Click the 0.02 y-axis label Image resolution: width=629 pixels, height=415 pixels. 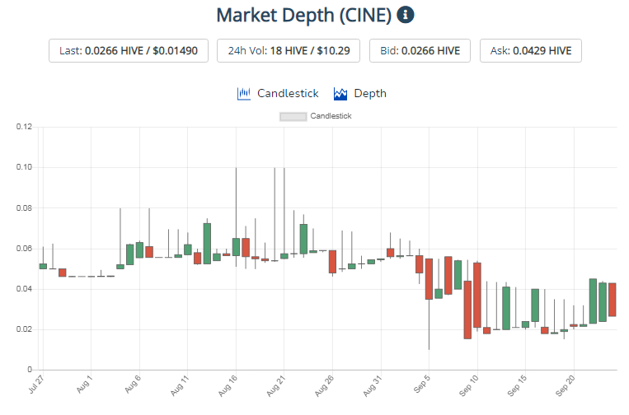(x=24, y=329)
